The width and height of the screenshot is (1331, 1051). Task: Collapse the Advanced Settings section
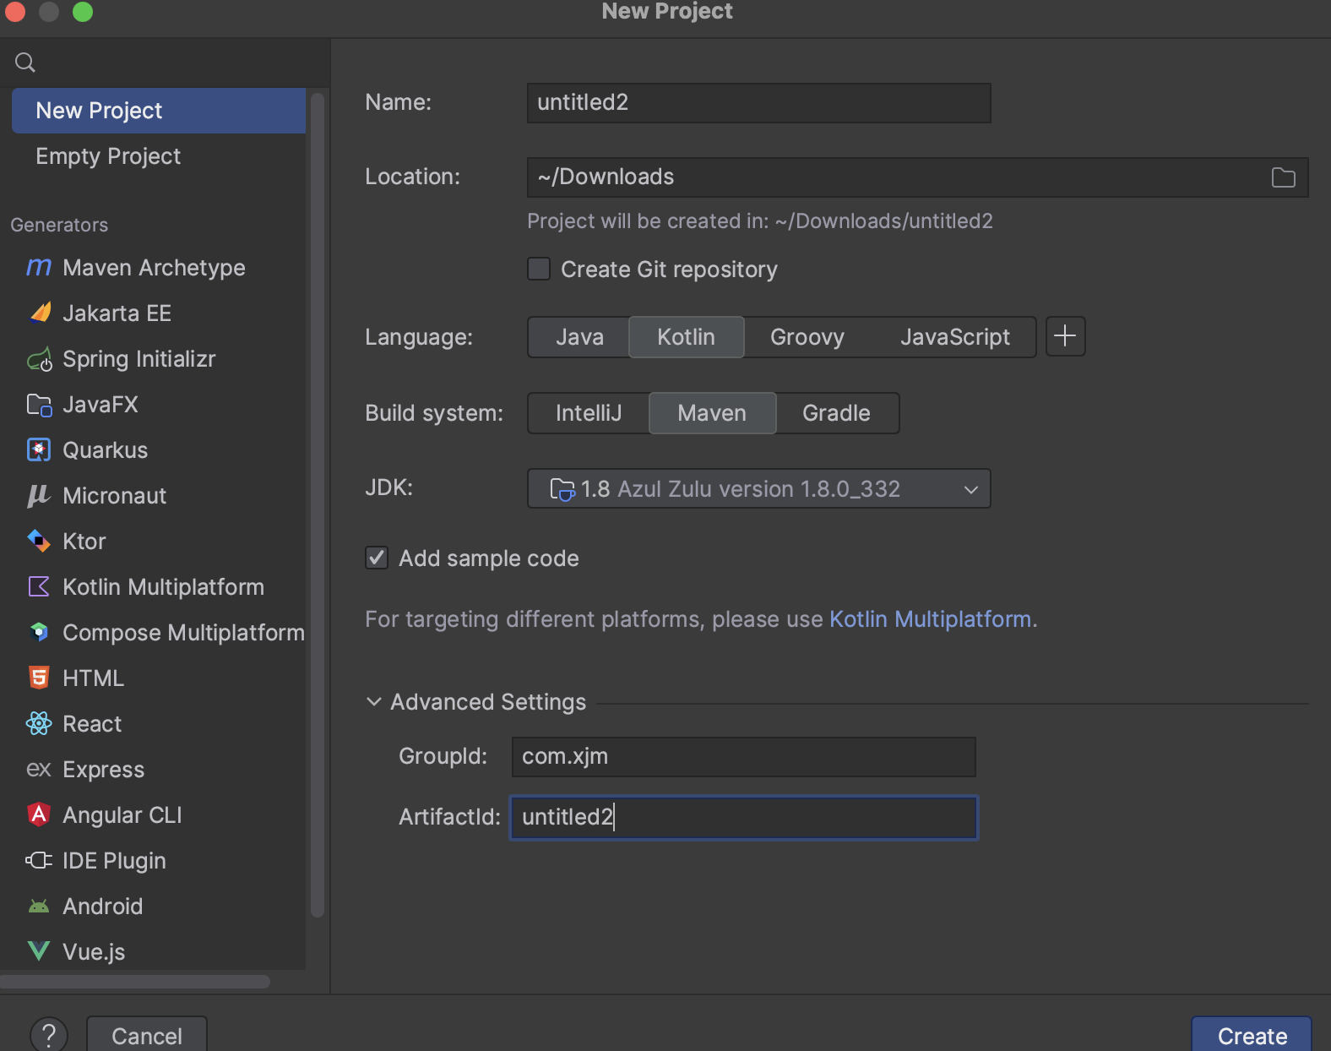pos(374,702)
